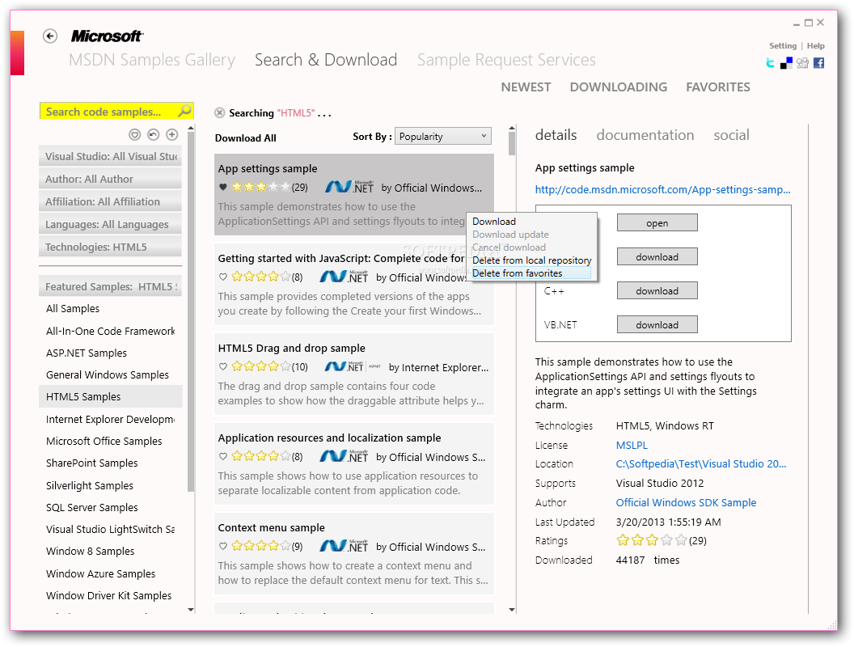The image size is (854, 647).
Task: Select HTML5 Samples category
Action: tap(111, 396)
